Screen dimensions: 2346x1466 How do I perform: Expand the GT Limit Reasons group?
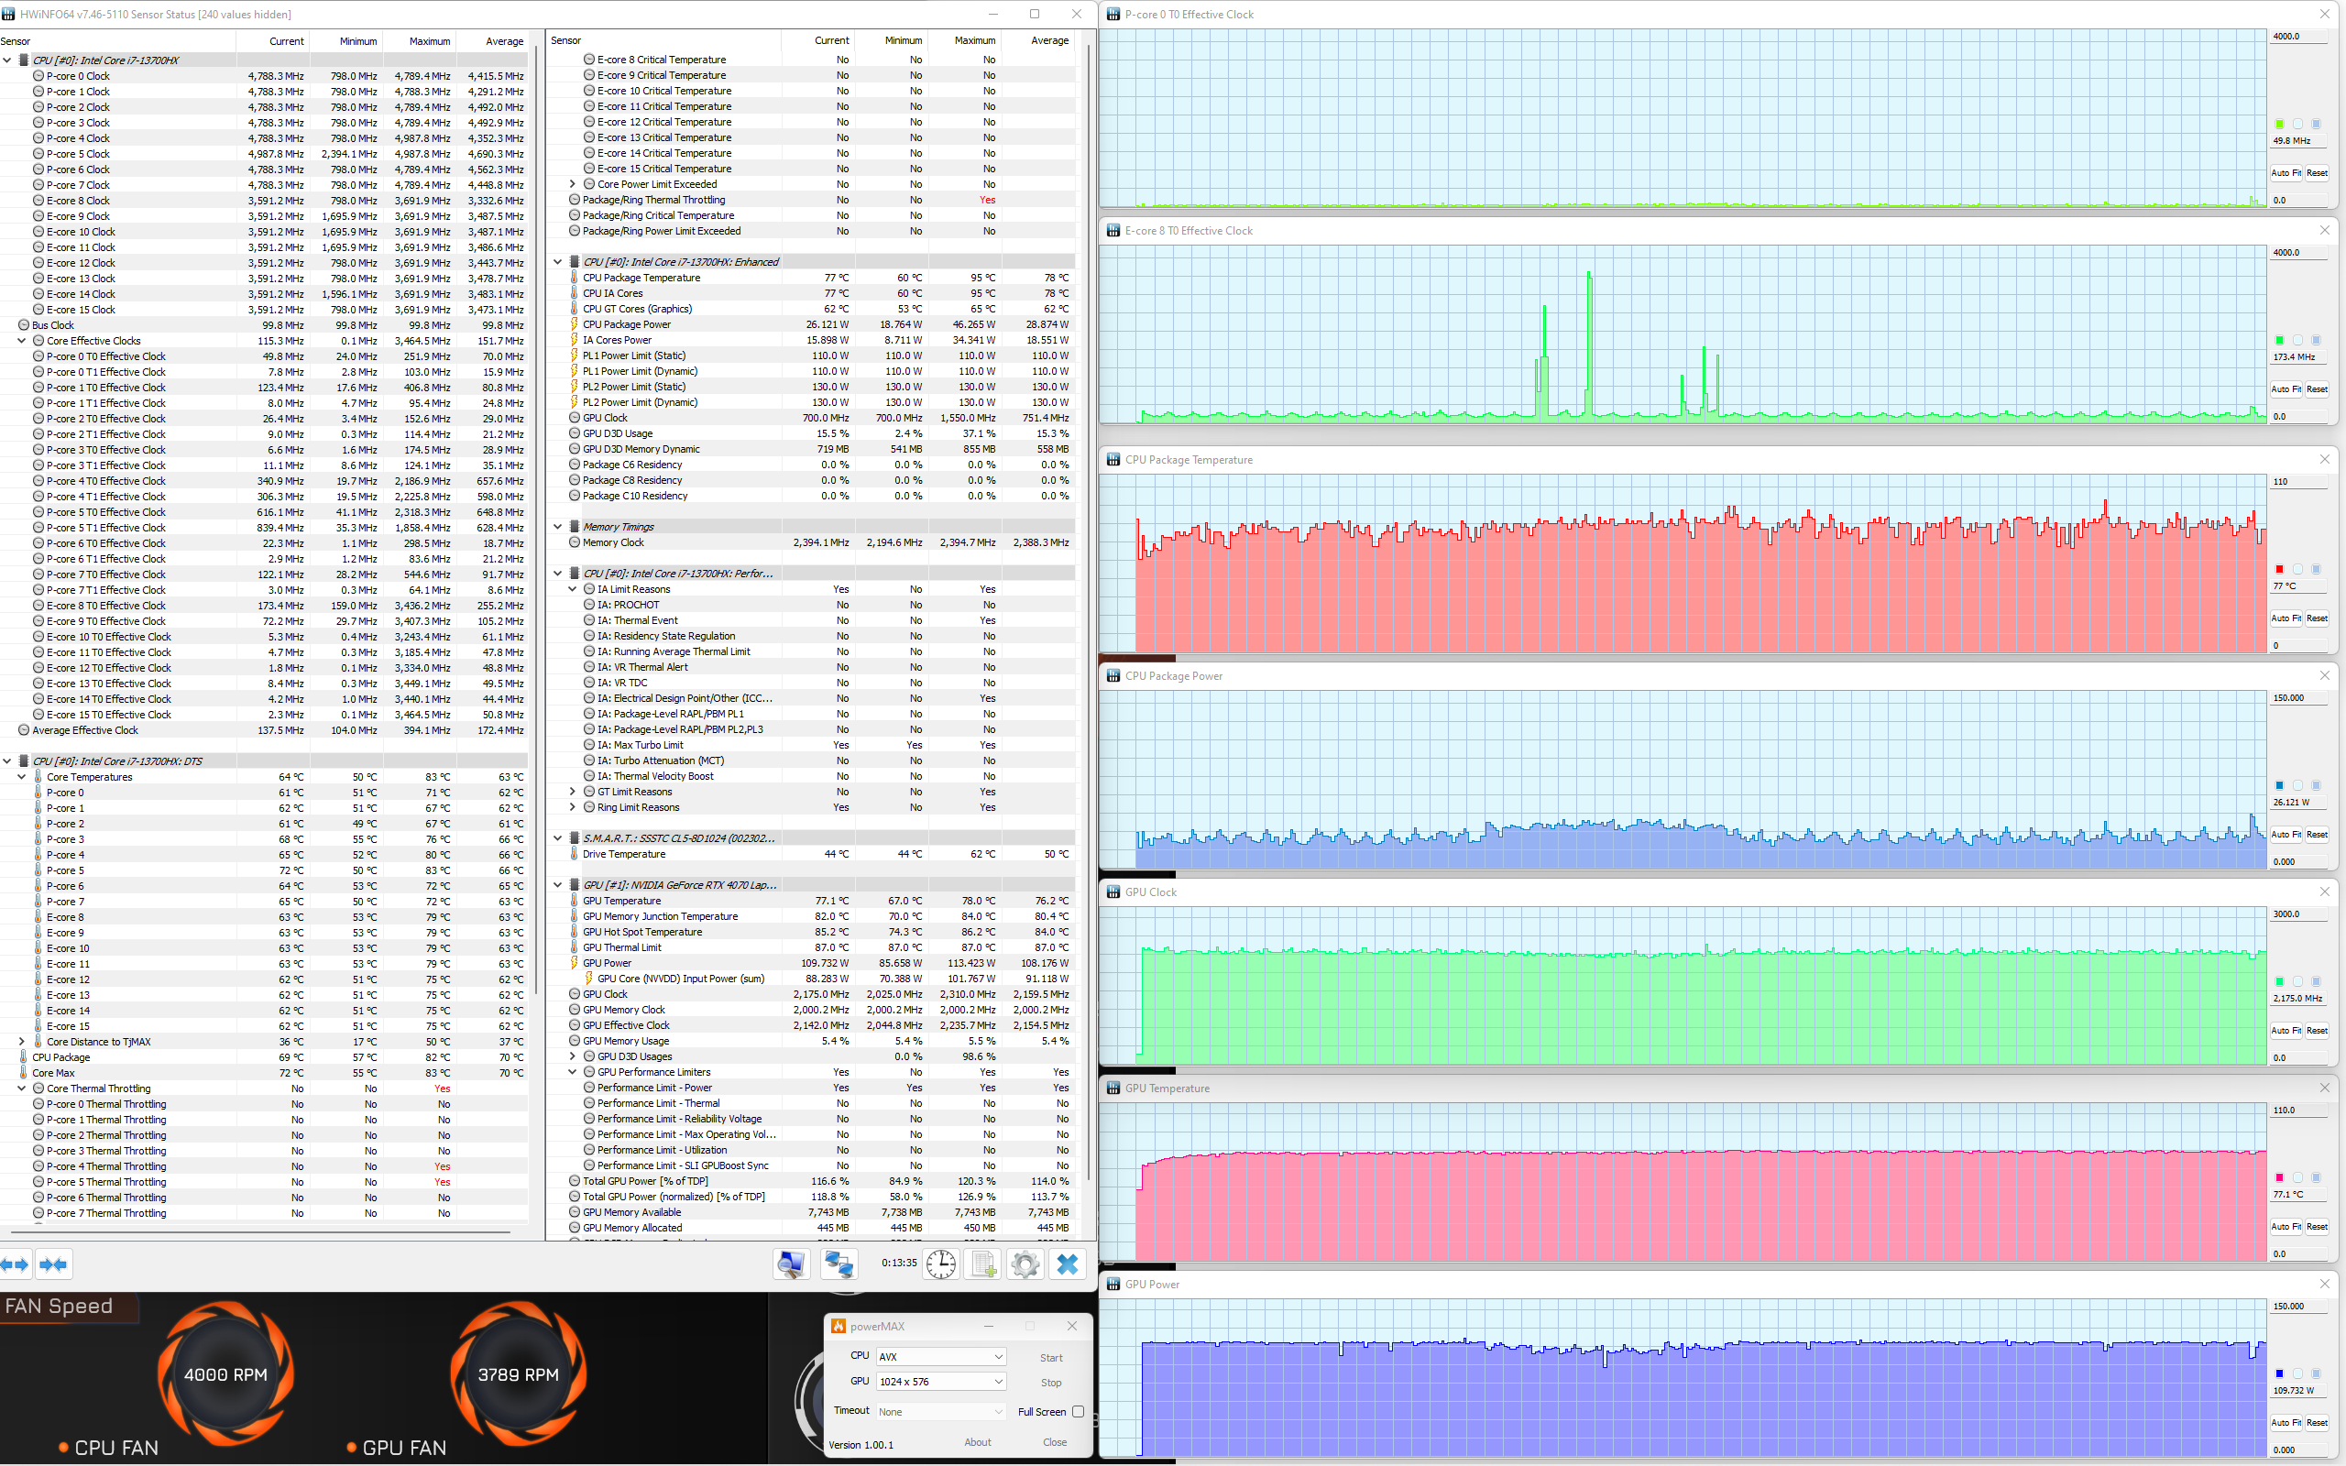click(572, 793)
